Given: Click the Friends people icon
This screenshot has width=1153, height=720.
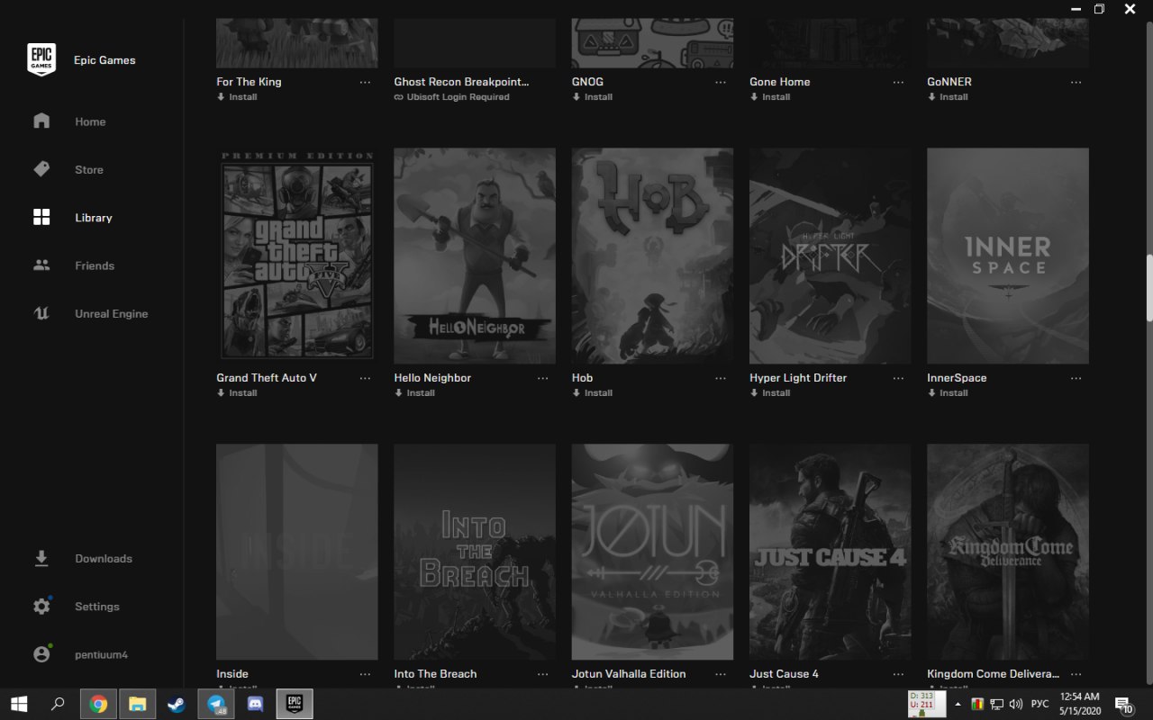Looking at the screenshot, I should pos(41,265).
